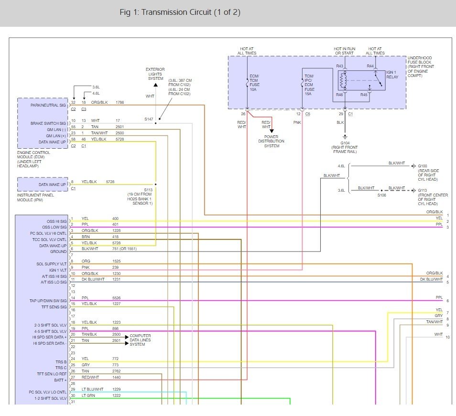Click circuit number '751 (OR 1551)'
This screenshot has height=416, width=456.
tap(124, 249)
